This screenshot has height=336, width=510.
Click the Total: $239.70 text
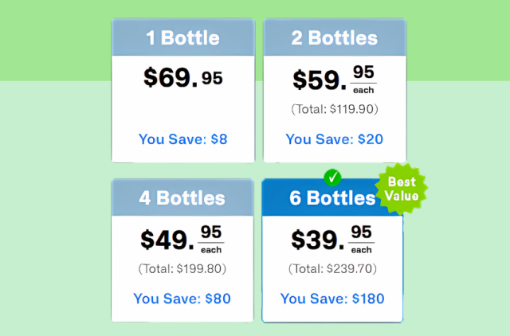tap(333, 269)
